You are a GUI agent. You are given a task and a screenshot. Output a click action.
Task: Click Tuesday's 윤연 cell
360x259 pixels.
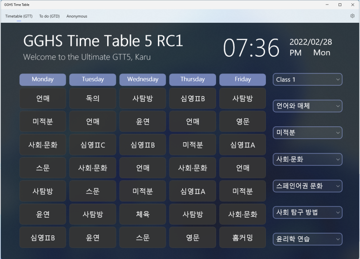[x=93, y=238]
